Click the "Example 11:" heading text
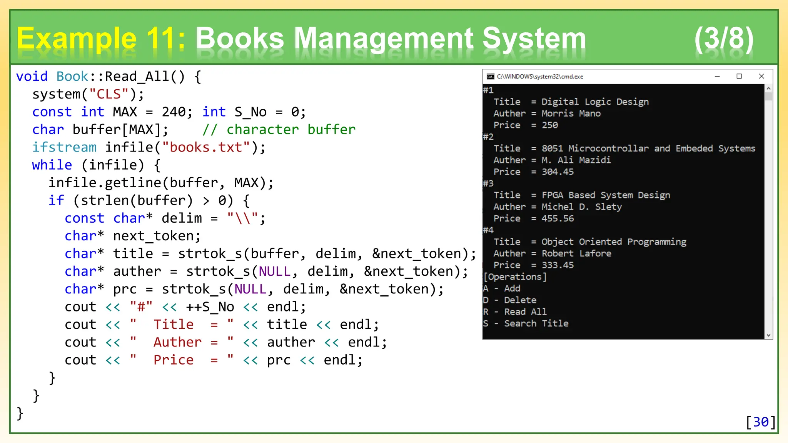This screenshot has height=443, width=788. [101, 38]
